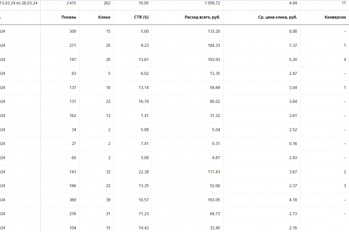Click the total CTR value 10.85
349x232 pixels.
coord(143,3)
